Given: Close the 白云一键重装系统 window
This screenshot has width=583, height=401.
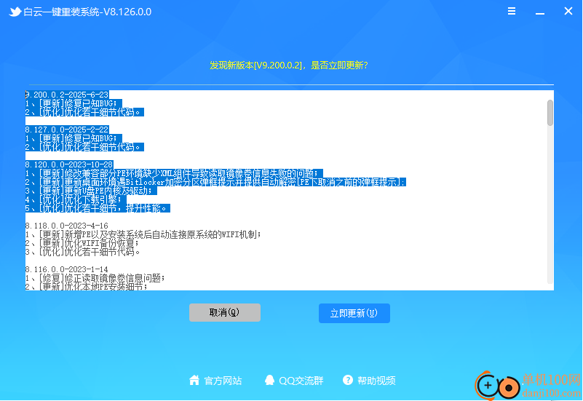Looking at the screenshot, I should (x=568, y=11).
